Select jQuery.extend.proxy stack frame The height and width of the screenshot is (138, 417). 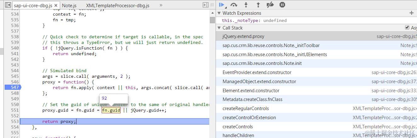point(316,36)
